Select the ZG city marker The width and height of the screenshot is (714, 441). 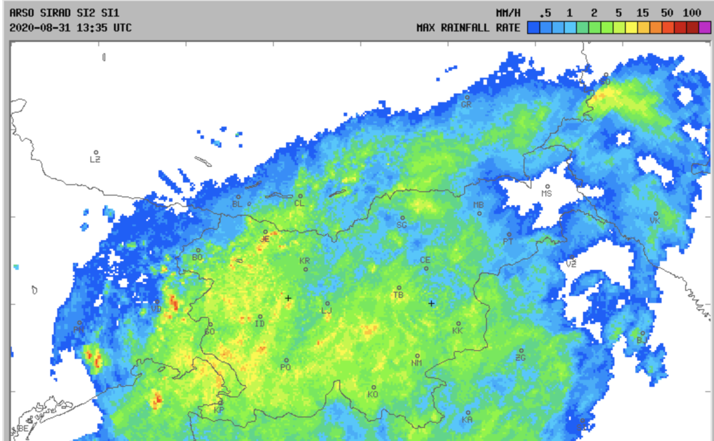tap(522, 351)
